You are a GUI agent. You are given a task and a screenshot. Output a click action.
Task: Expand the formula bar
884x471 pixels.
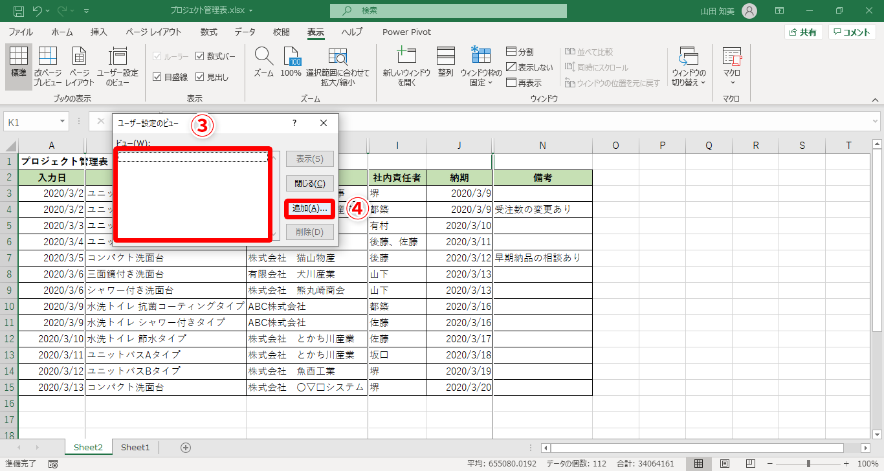[x=875, y=122]
